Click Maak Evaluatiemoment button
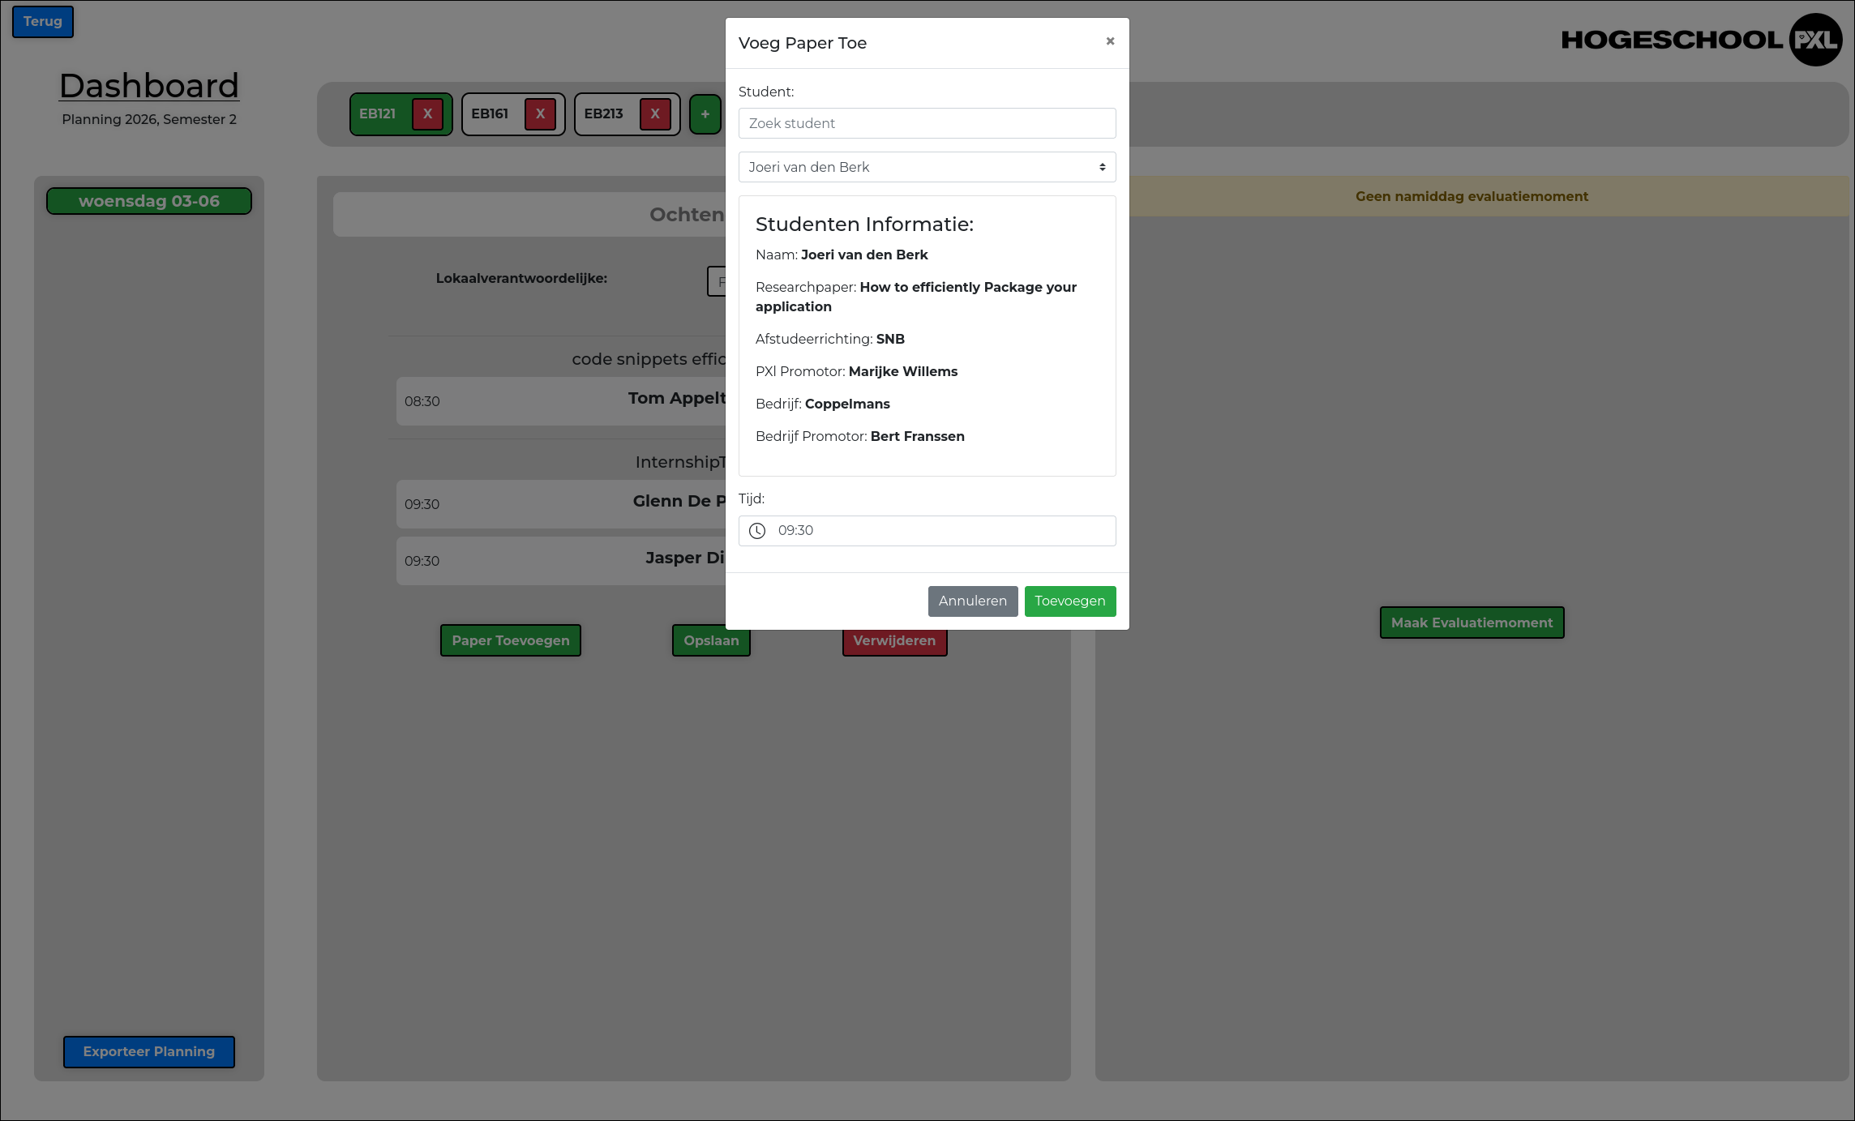The height and width of the screenshot is (1121, 1855). 1472,623
